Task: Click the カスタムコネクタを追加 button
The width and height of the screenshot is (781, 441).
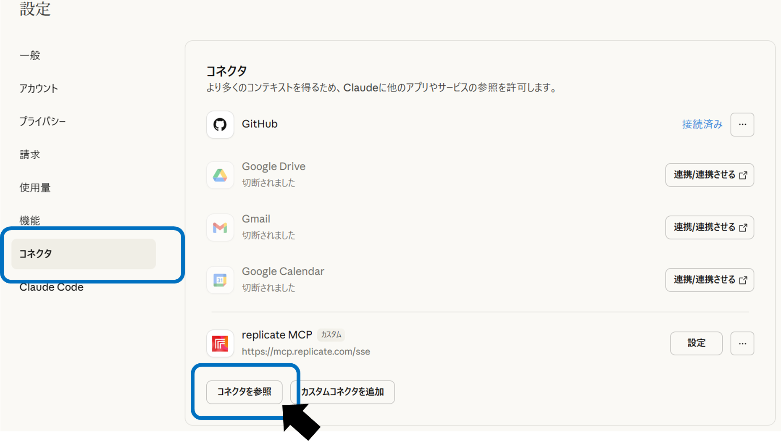Action: (343, 392)
